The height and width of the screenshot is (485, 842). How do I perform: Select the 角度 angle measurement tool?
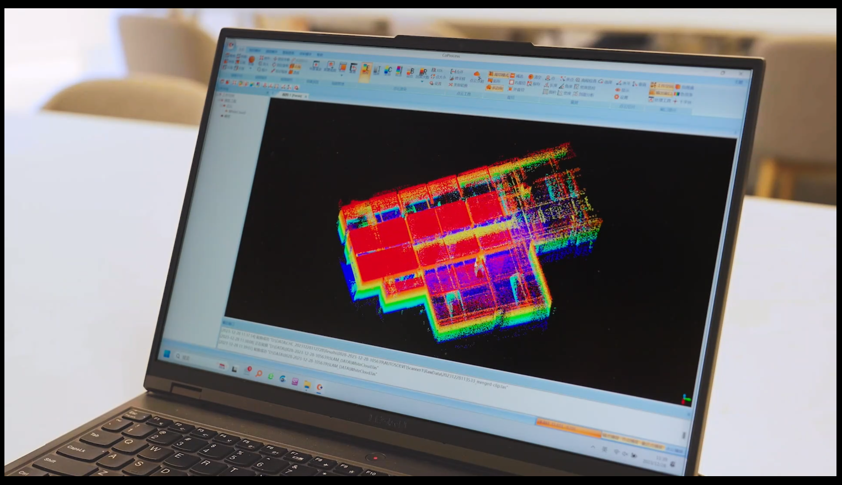point(566,86)
